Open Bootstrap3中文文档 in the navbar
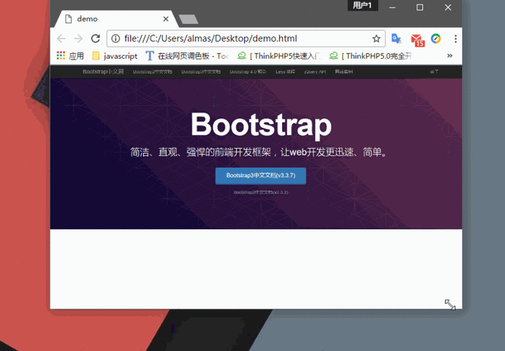 [x=201, y=71]
